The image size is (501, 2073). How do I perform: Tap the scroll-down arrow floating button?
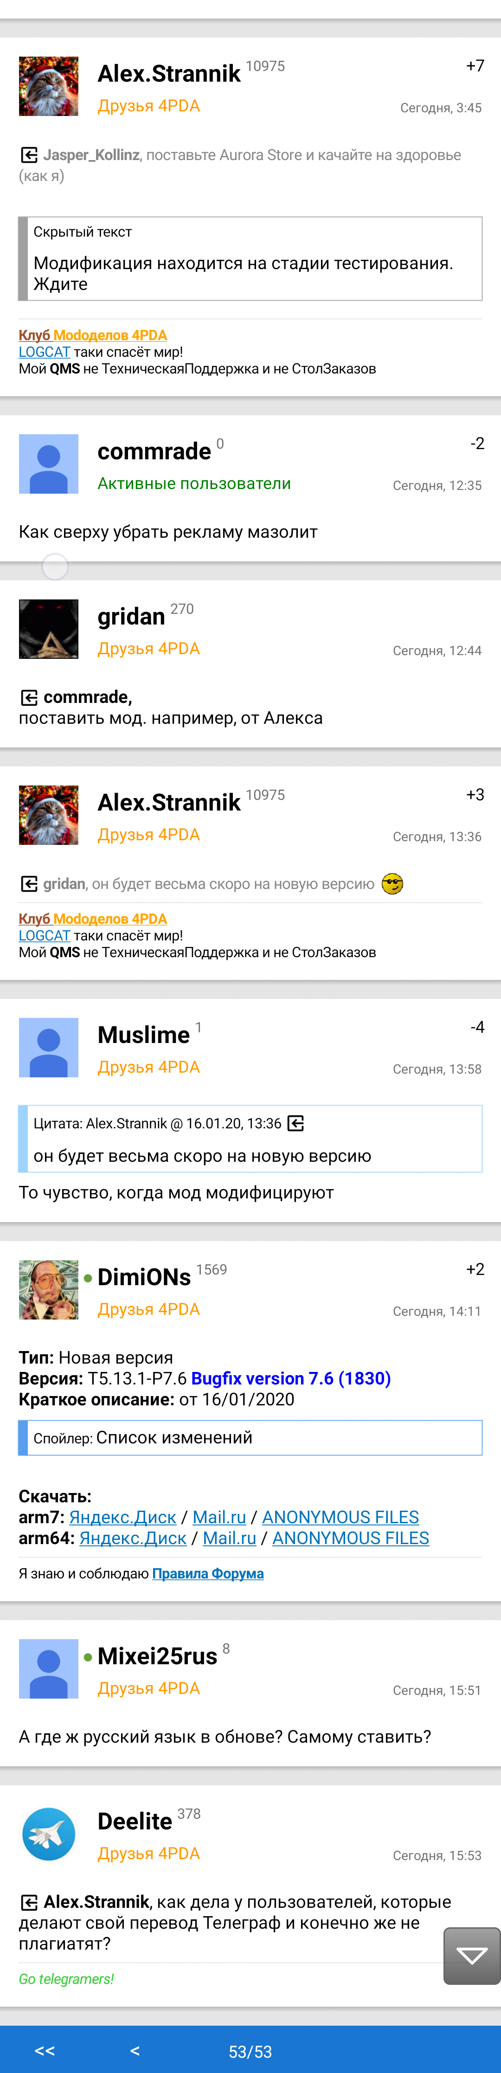tap(472, 1957)
